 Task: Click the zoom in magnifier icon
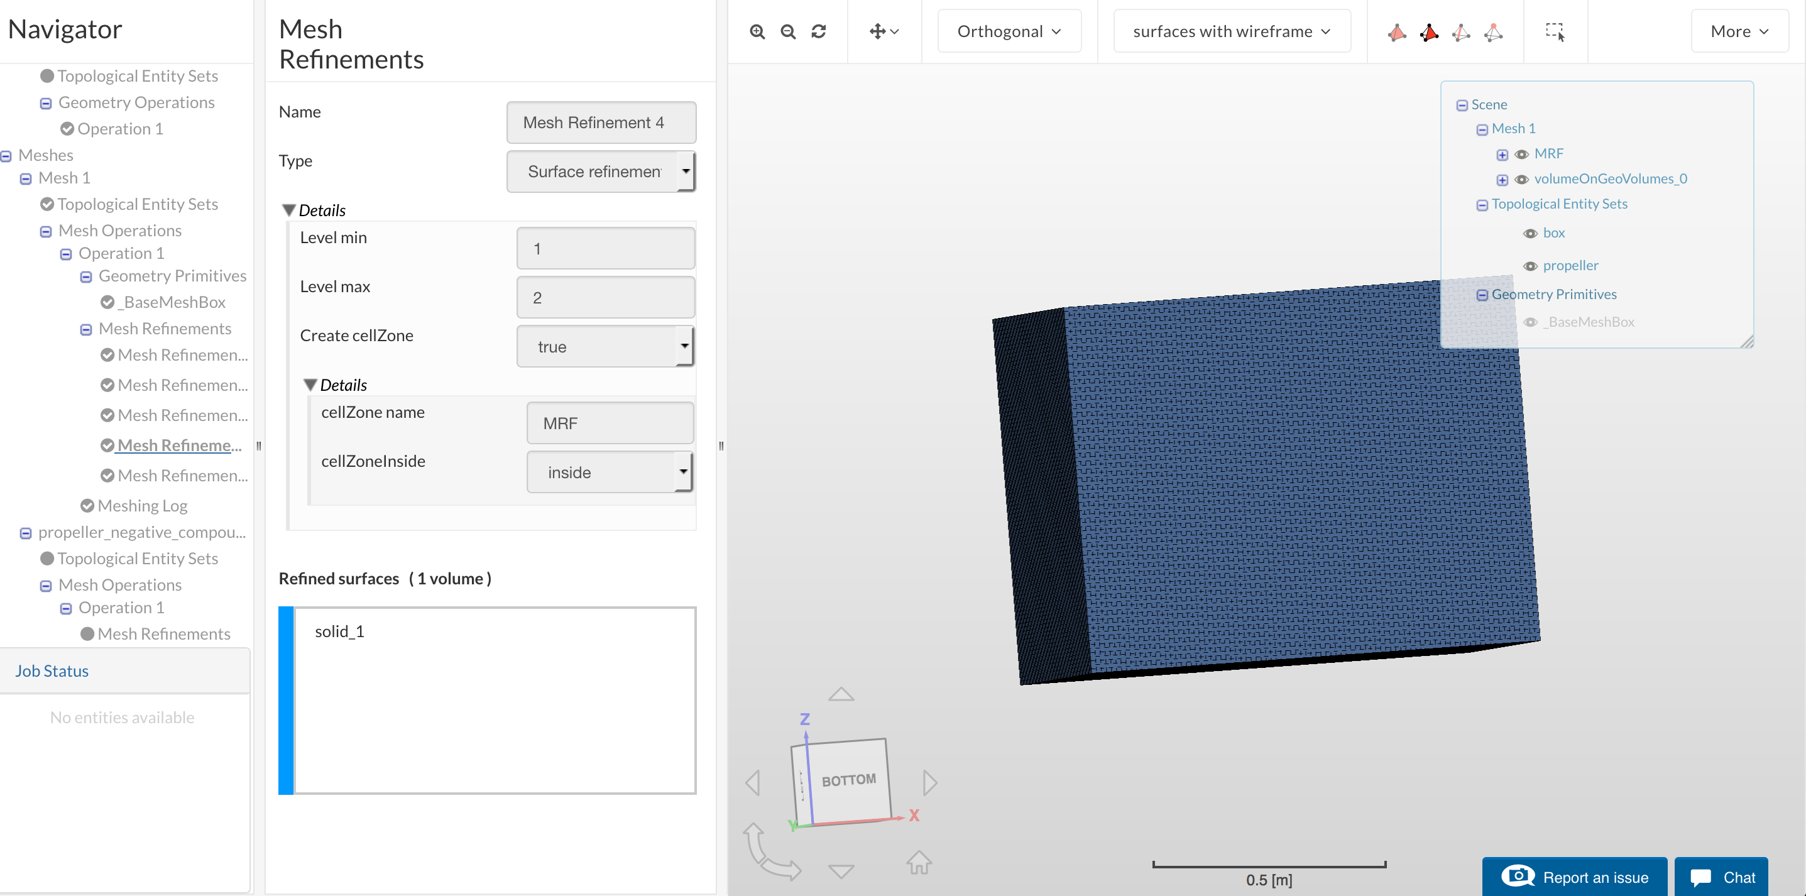coord(757,31)
